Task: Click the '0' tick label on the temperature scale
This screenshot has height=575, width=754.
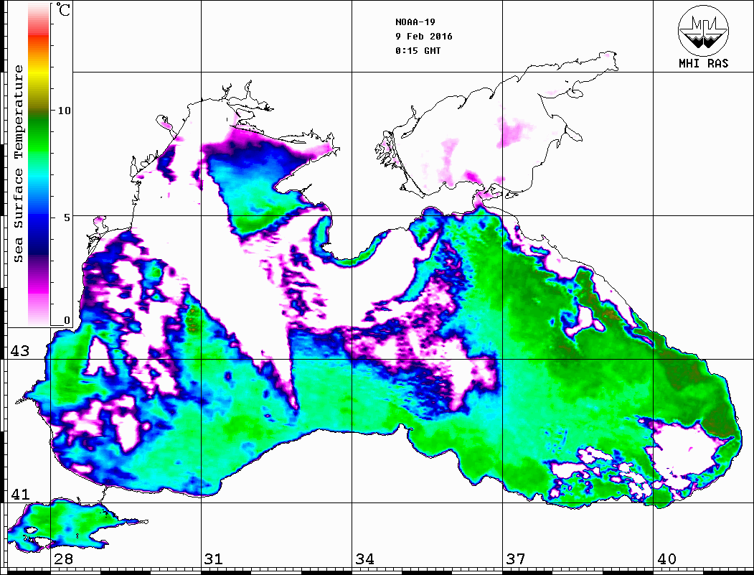Action: coord(67,320)
